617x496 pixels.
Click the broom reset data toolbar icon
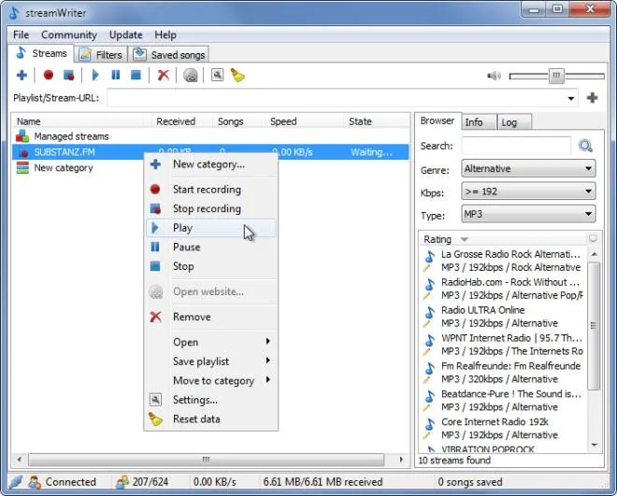click(x=237, y=75)
